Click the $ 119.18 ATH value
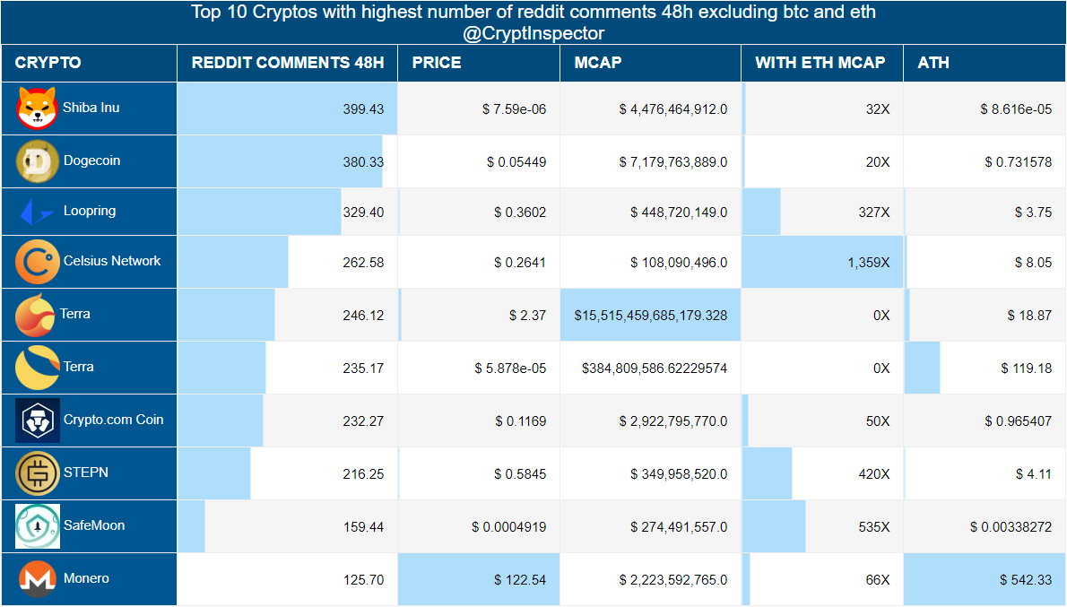 point(1026,369)
